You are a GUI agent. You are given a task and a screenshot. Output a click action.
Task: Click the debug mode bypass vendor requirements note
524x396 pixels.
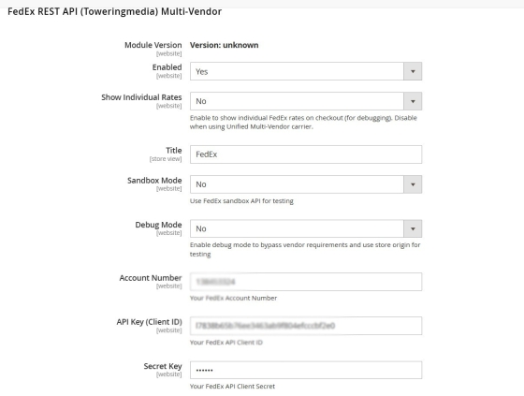click(305, 250)
